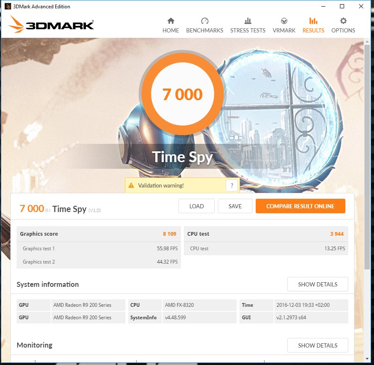Click the scrollbar down arrow
The height and width of the screenshot is (365, 374).
pos(367,359)
